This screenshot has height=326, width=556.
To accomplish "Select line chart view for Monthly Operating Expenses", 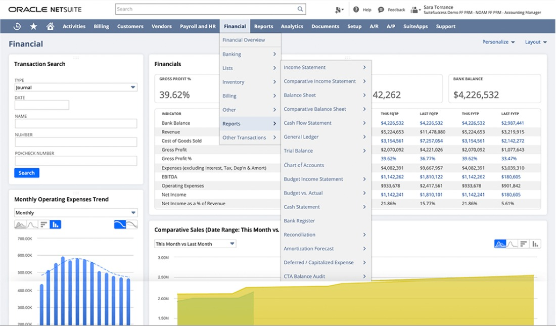I will coord(32,224).
